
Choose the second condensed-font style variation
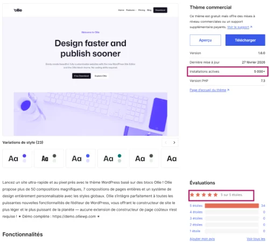tap(49, 158)
